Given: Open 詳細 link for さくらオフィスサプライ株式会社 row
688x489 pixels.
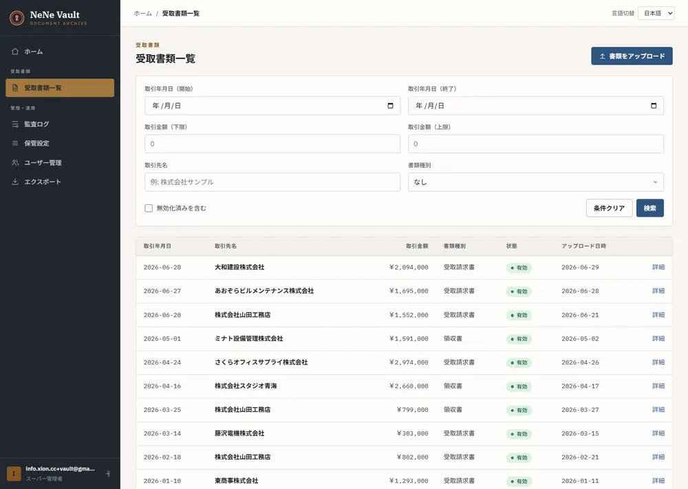Looking at the screenshot, I should (x=658, y=362).
